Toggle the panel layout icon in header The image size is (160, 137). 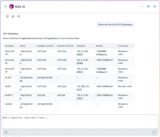(148, 6)
